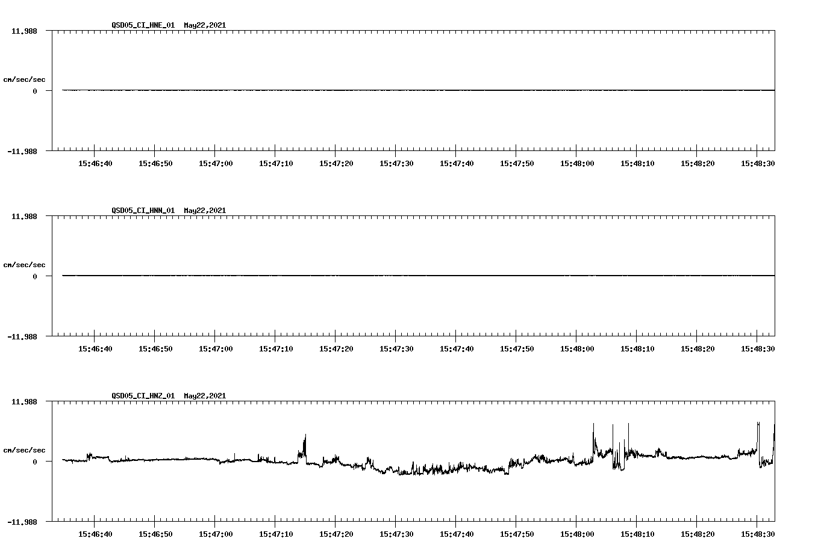818x556 pixels.
Task: Select the HNN waveform trace
Action: [x=361, y=276]
